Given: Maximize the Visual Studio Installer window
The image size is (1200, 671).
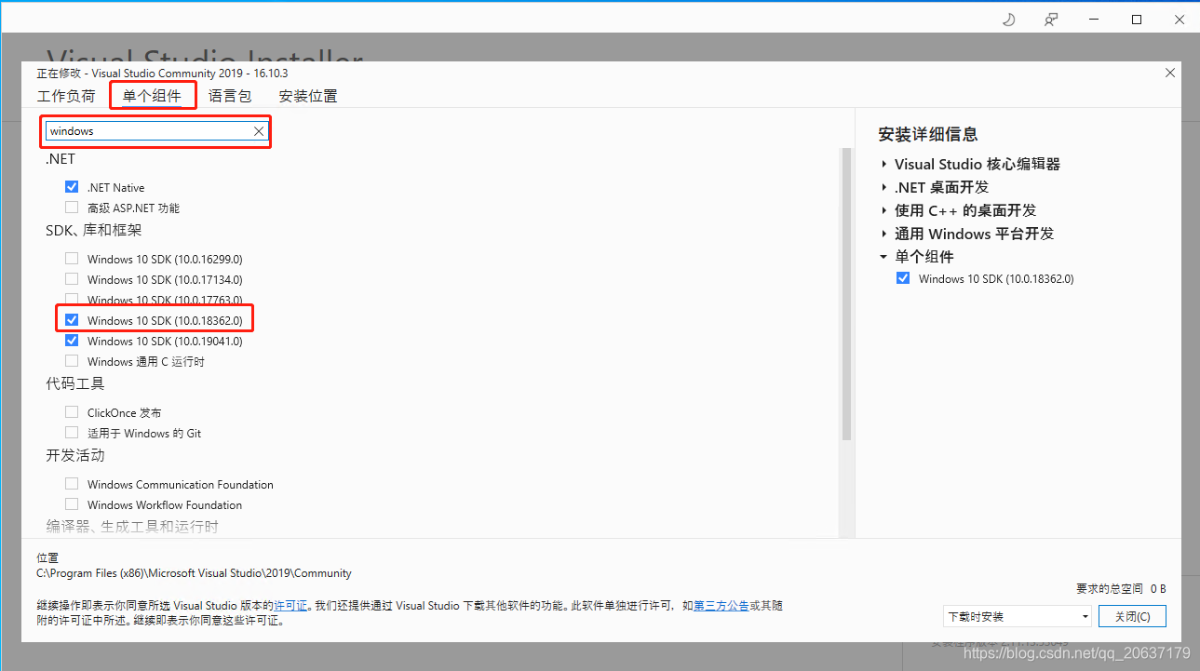Looking at the screenshot, I should (x=1137, y=20).
